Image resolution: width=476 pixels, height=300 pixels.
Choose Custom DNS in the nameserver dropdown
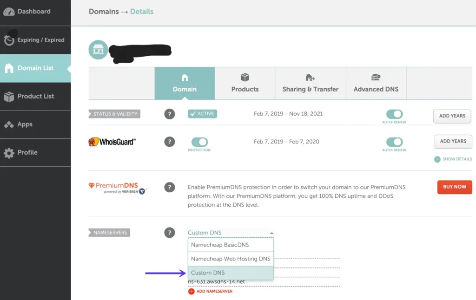point(208,273)
